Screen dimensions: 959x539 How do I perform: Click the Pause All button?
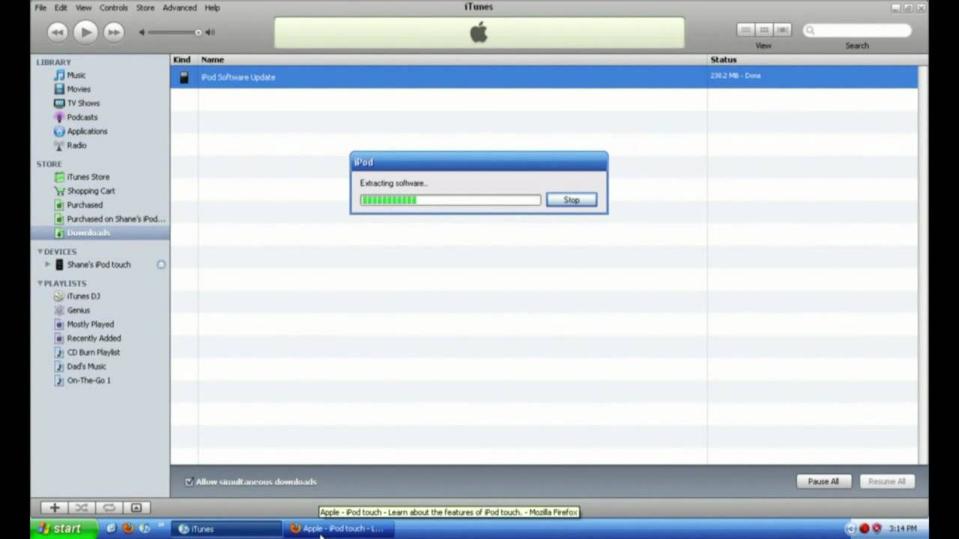click(x=823, y=481)
